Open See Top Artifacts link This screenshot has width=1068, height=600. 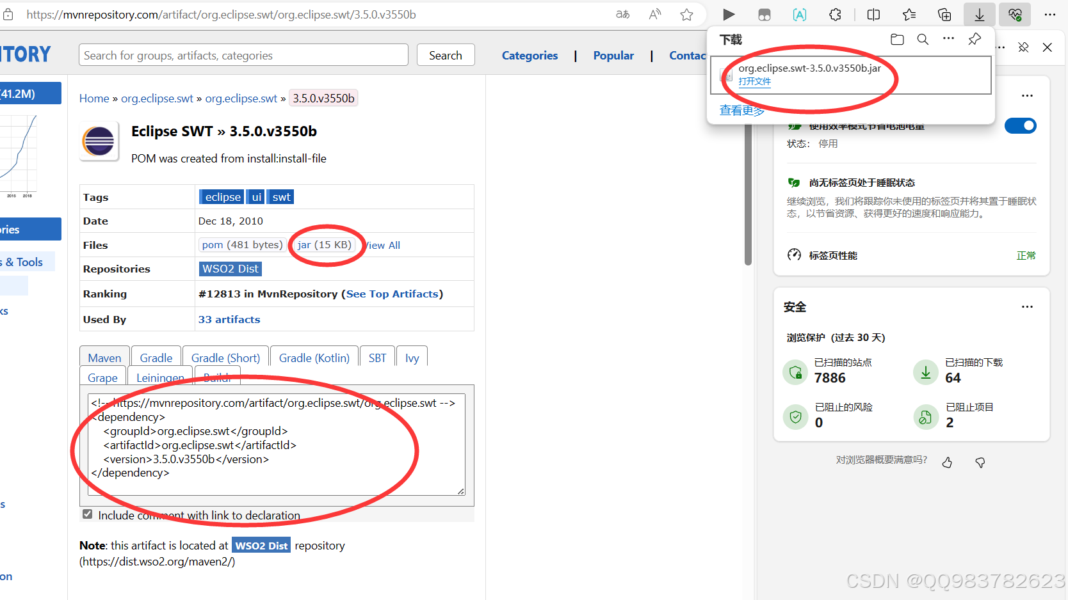[392, 294]
